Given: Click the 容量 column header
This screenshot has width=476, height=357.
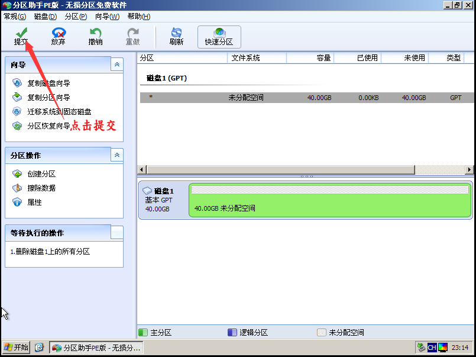Looking at the screenshot, I should click(x=310, y=58).
